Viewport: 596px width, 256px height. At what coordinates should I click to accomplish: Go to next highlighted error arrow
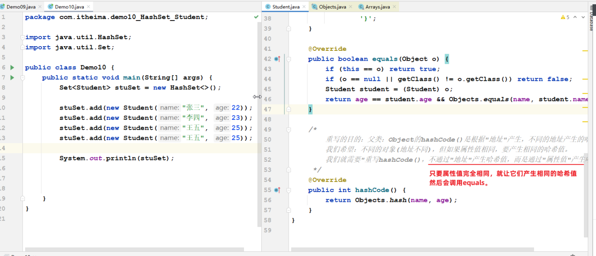[x=584, y=17]
